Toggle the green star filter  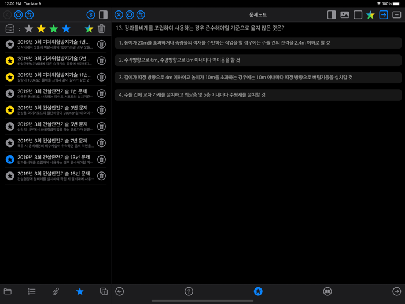(x=54, y=29)
